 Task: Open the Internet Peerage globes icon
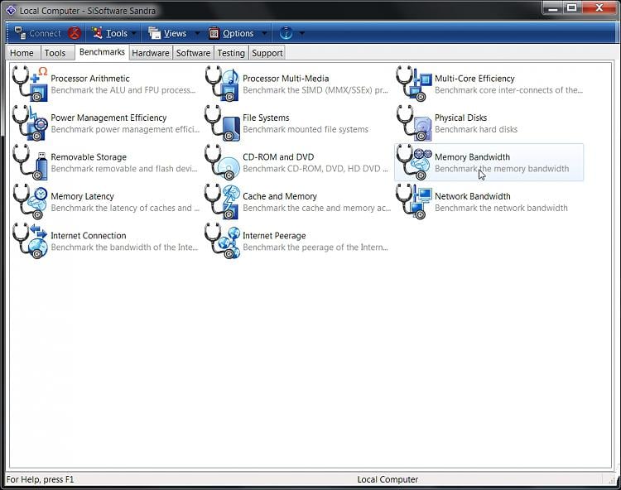tap(223, 241)
